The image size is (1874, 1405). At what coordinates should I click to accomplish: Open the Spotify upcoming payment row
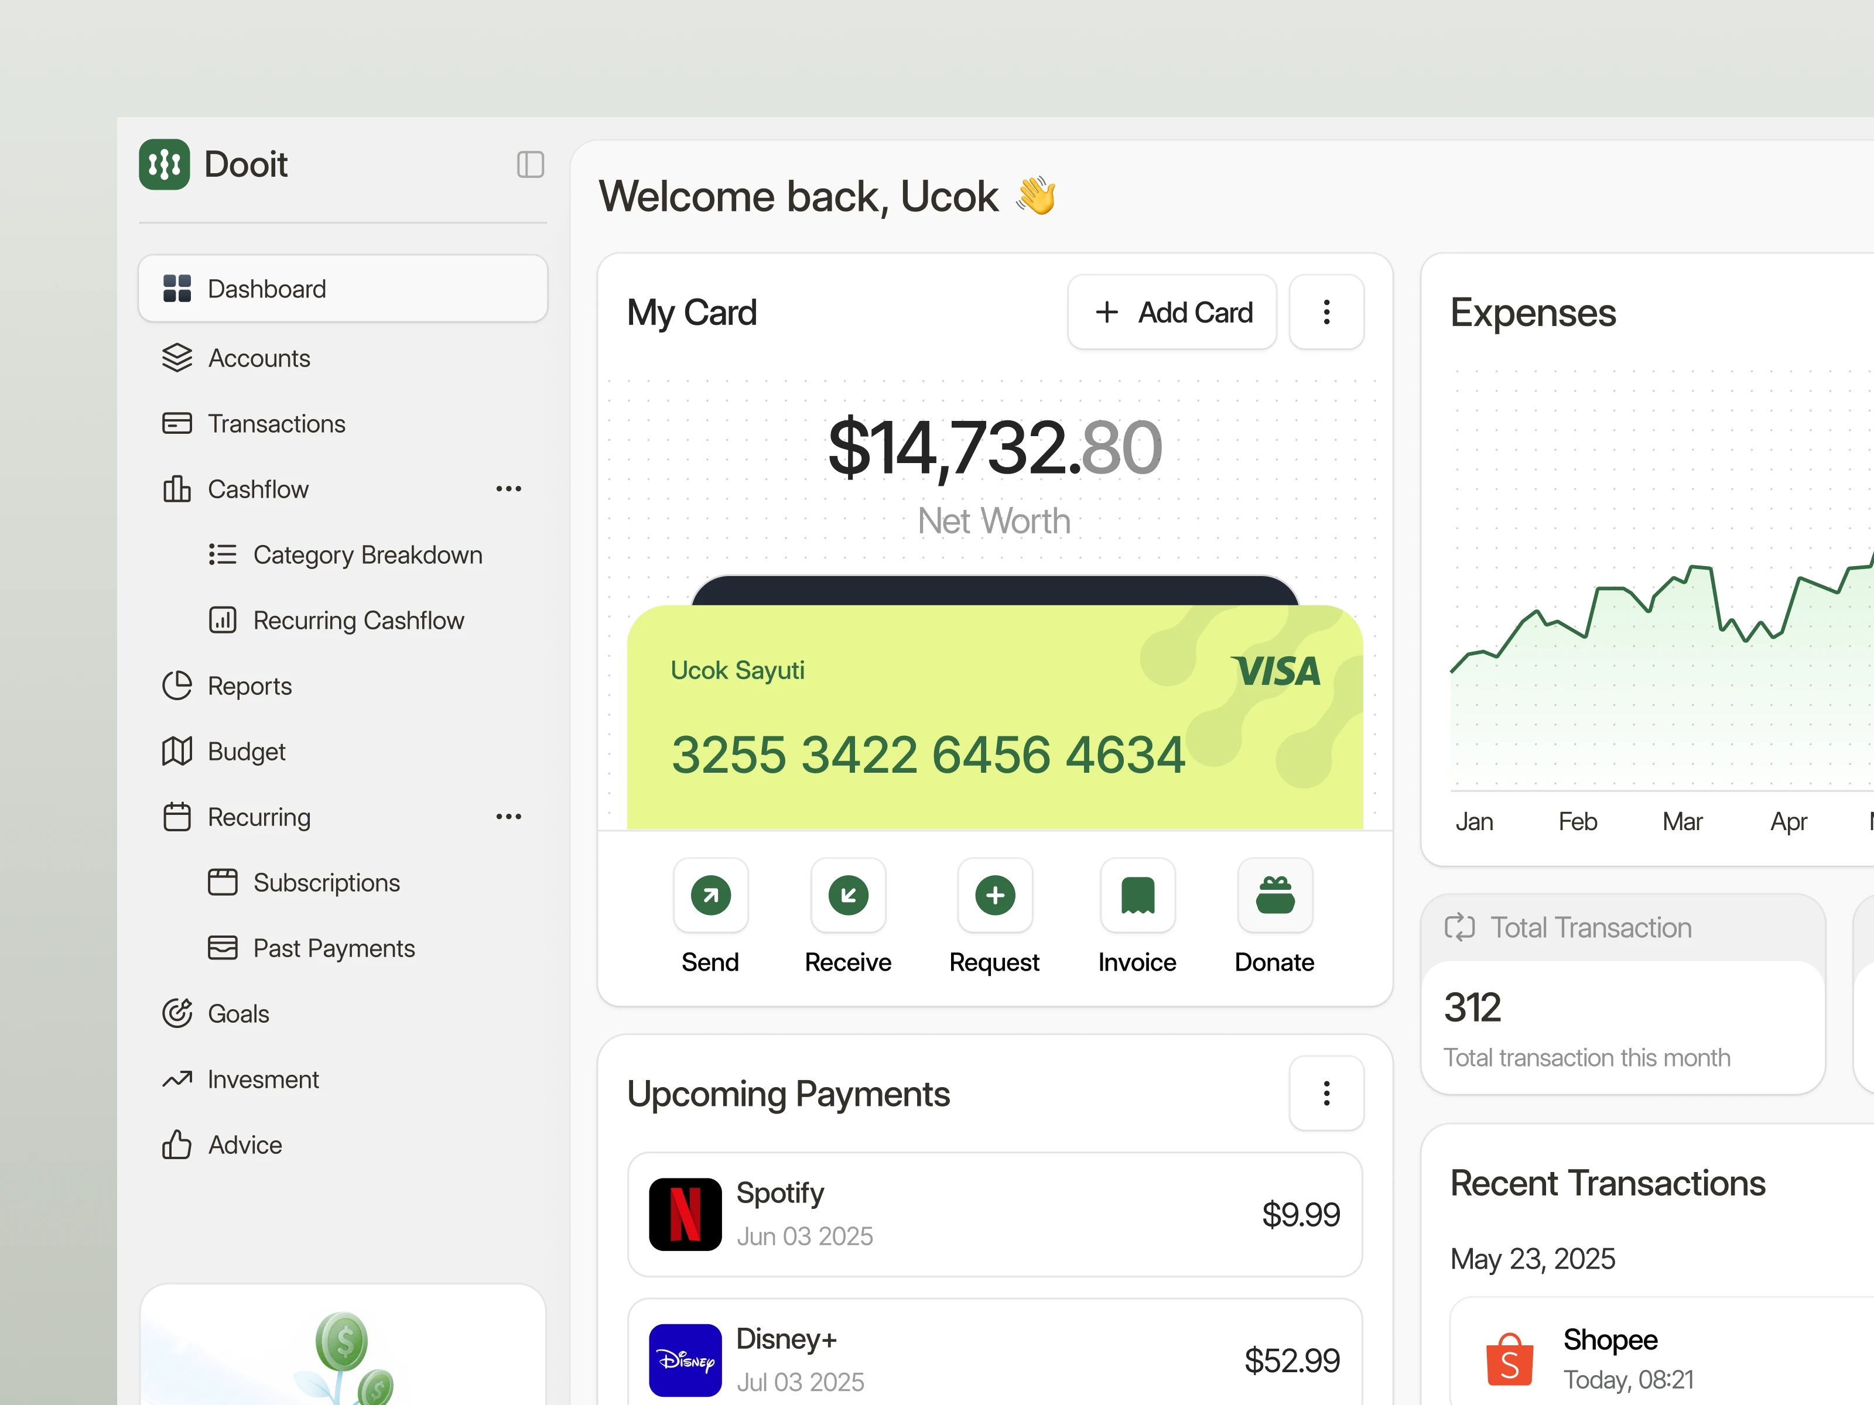[x=996, y=1215]
